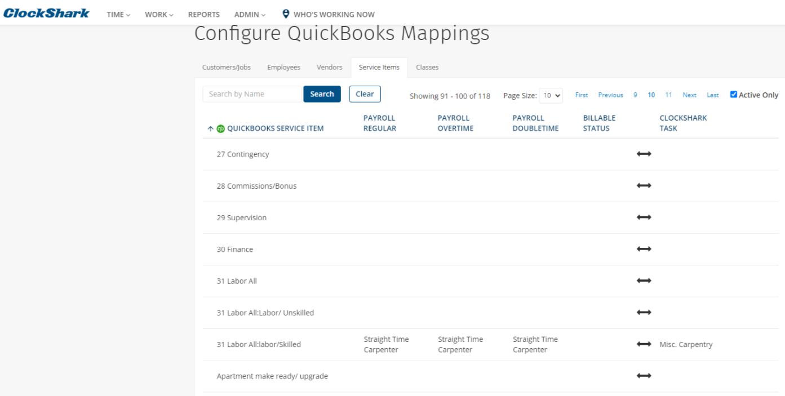The height and width of the screenshot is (396, 785).
Task: Click the mapping arrow for Apartment make ready/ upgrade
Action: coord(644,376)
